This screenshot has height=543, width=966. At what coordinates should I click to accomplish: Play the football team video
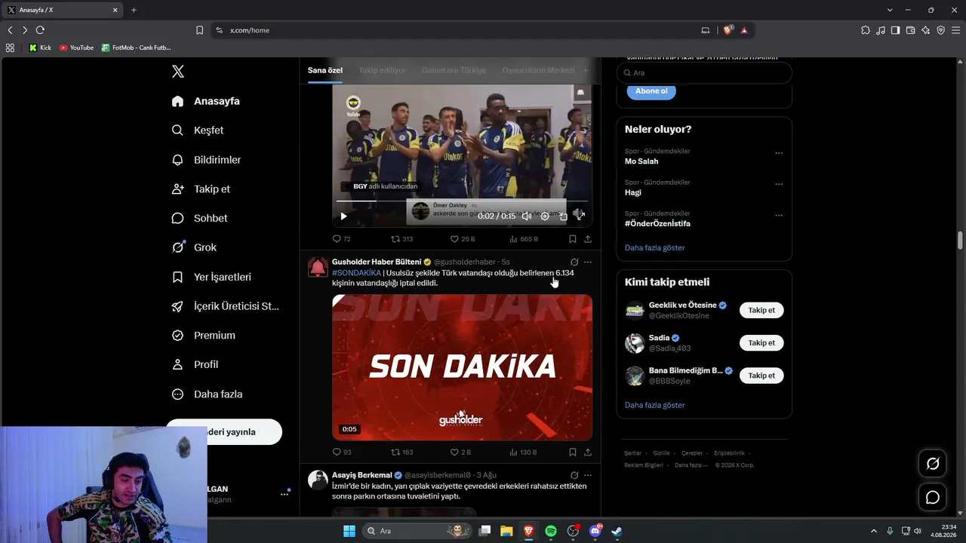pos(343,216)
